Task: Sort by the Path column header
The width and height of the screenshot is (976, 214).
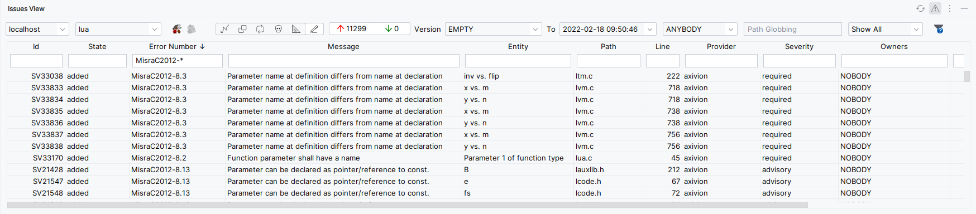Action: coord(609,46)
